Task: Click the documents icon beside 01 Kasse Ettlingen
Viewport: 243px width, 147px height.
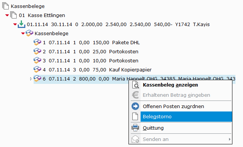Action: [14, 15]
